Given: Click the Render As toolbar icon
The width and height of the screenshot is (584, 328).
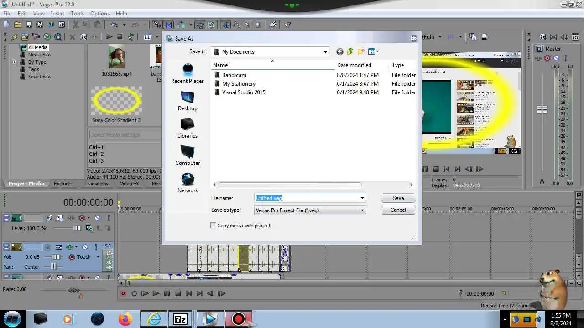Looking at the screenshot, I should 51,25.
